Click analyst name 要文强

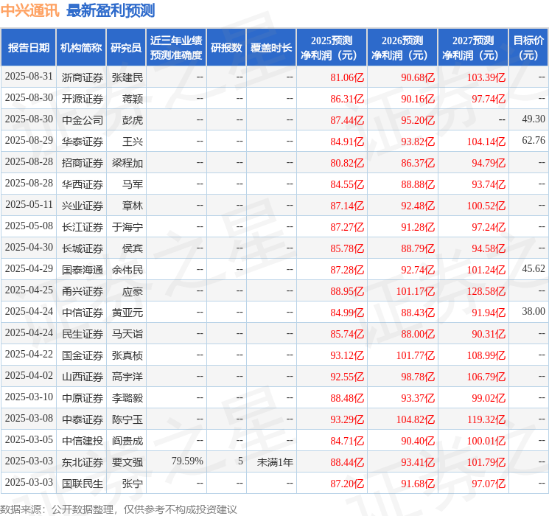[x=127, y=462]
